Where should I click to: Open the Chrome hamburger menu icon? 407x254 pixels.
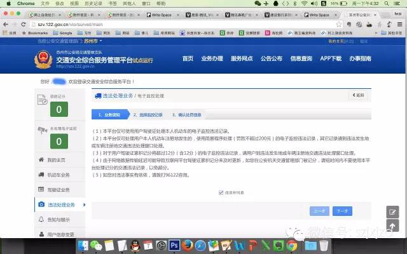coord(400,24)
